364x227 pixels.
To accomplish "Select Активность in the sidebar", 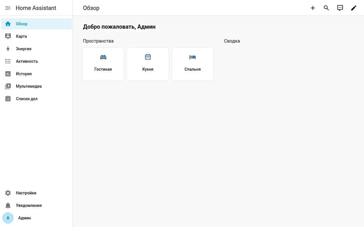I will pyautogui.click(x=36, y=61).
